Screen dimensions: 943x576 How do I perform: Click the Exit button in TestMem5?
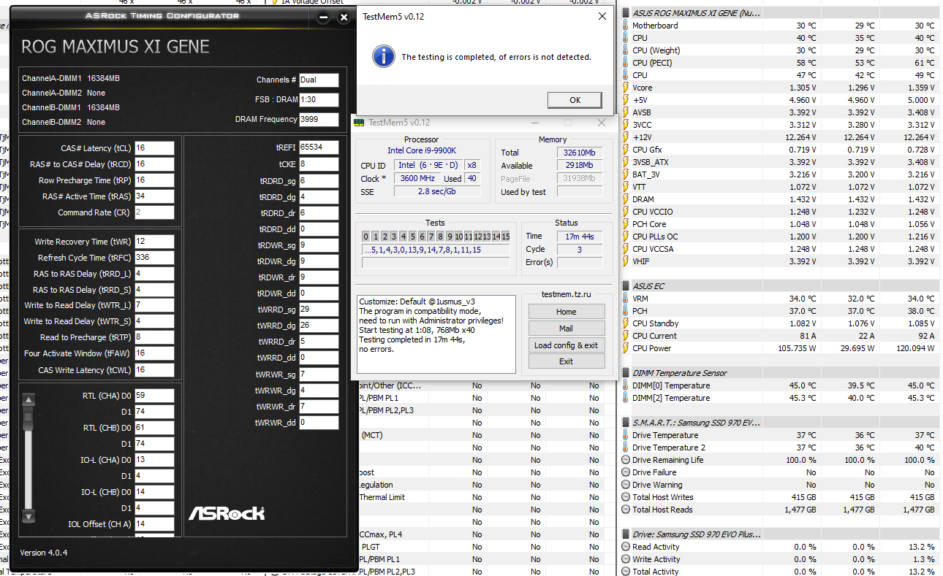pyautogui.click(x=566, y=361)
